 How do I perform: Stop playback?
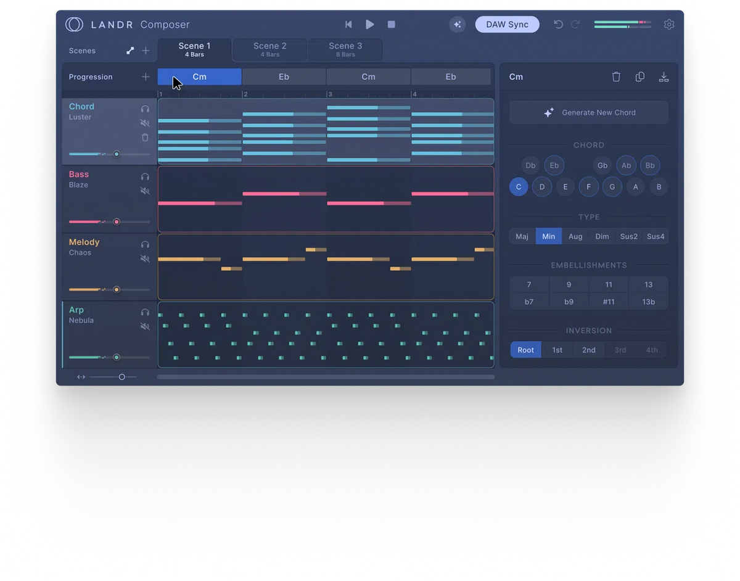pos(391,24)
